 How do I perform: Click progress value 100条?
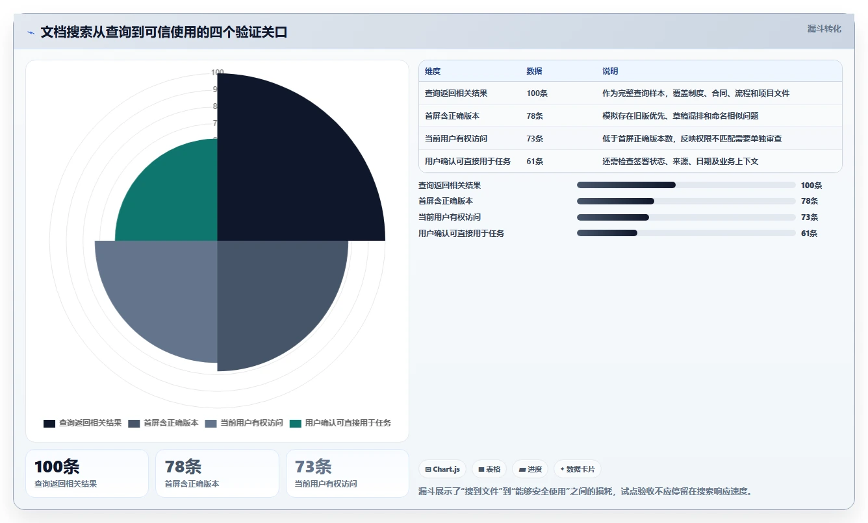coord(811,186)
